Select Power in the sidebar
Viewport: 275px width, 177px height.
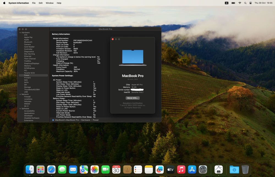(33, 75)
